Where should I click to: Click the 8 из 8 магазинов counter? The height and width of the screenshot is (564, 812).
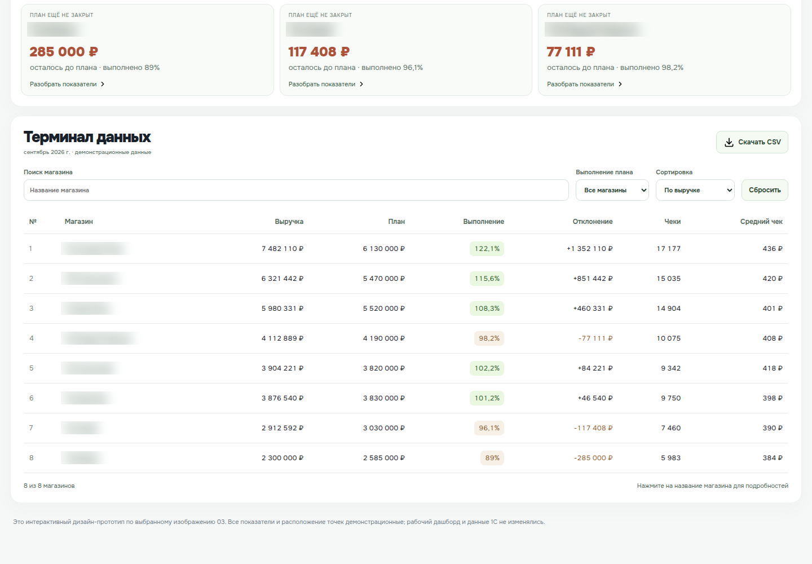click(49, 486)
